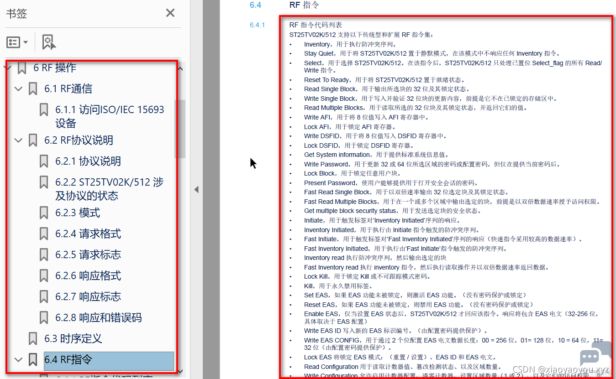616x379 pixels.
Task: Click the bookmark icon beside 6.1.1 访问ISO/IEC 15693
Action: pyautogui.click(x=44, y=110)
